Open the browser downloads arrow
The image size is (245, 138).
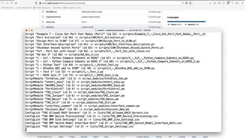click(x=211, y=3)
